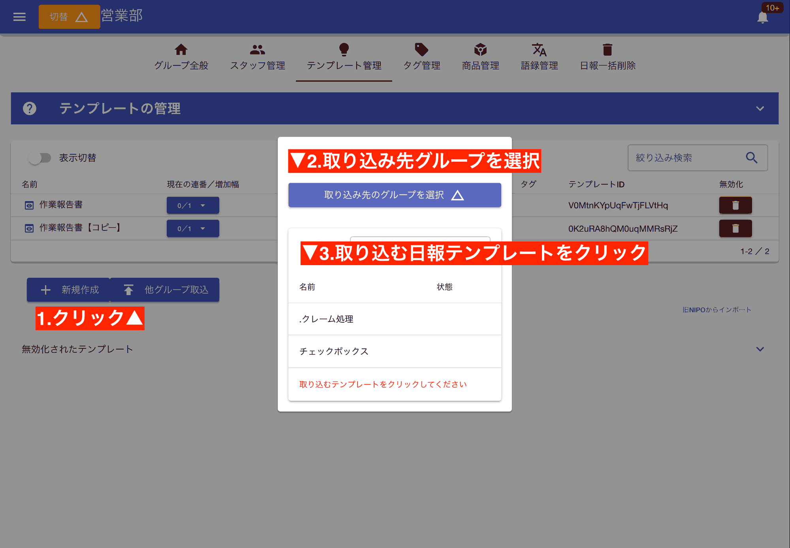
Task: Select the .クレーム処理 template in the dialog
Action: click(x=394, y=319)
